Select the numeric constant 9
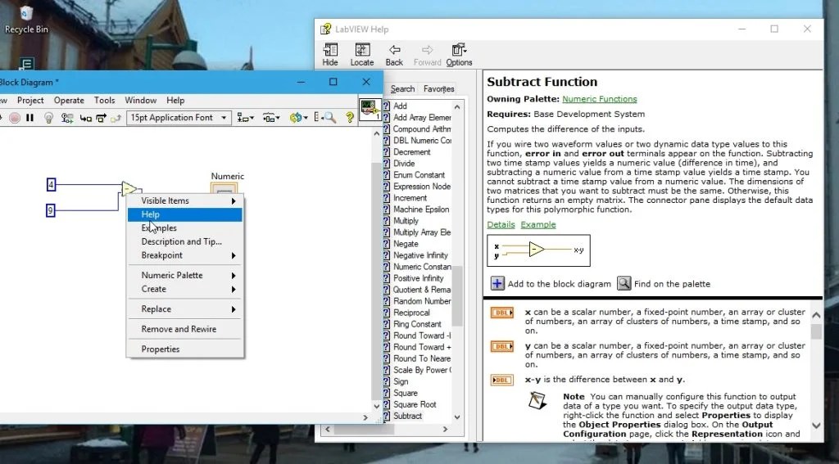The image size is (839, 464). 50,210
